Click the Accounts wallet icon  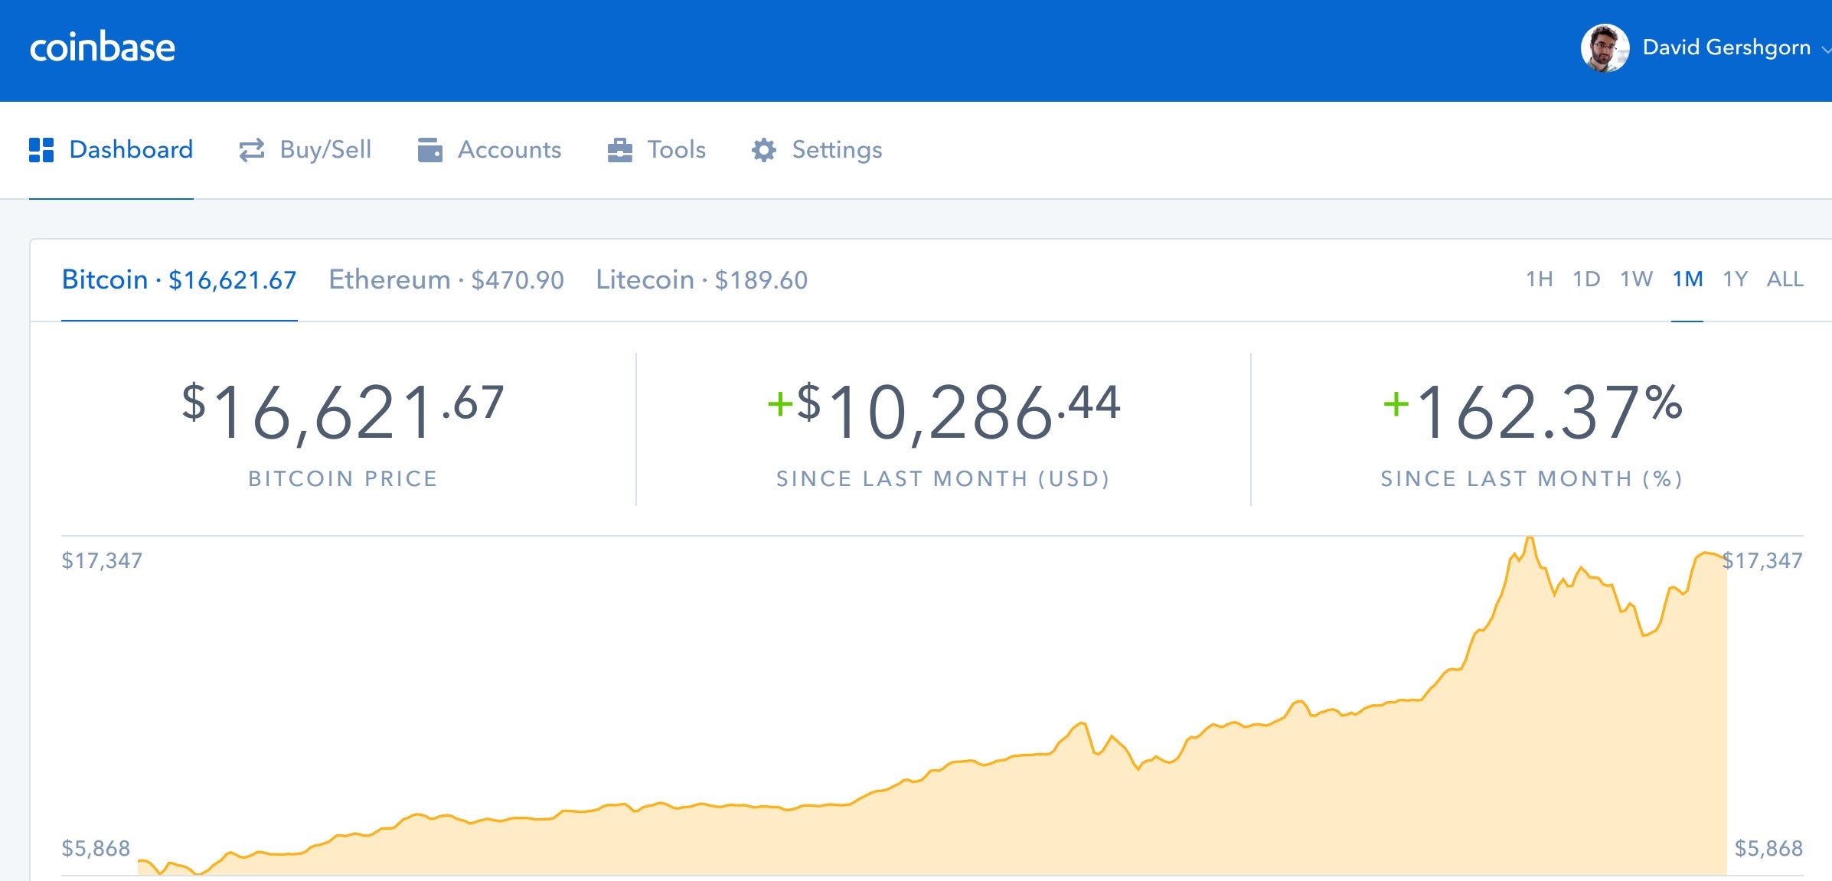(432, 149)
